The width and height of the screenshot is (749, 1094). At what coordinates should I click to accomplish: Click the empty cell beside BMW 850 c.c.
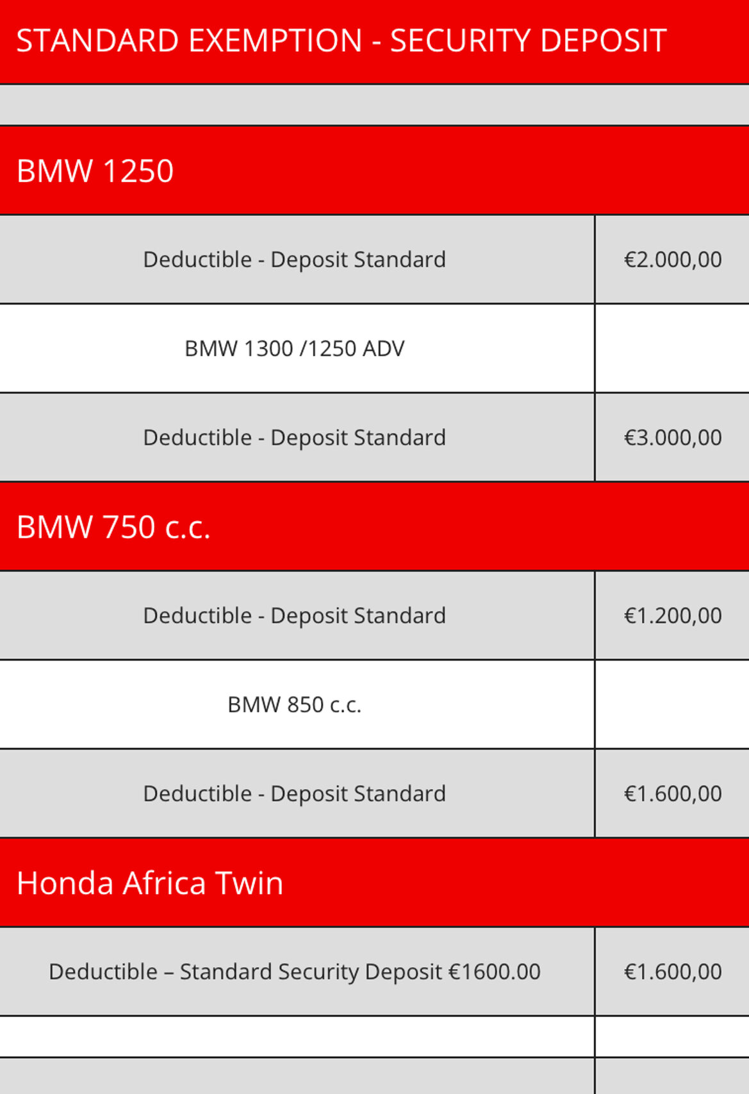[x=672, y=705]
